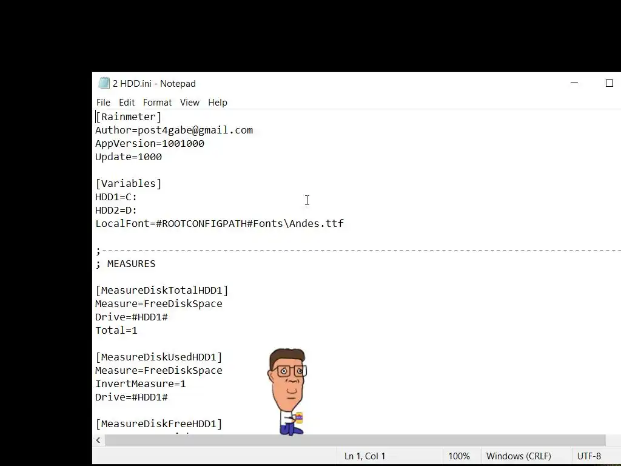
Task: Click the Windows (CRLF) status indicator
Action: [x=519, y=456]
